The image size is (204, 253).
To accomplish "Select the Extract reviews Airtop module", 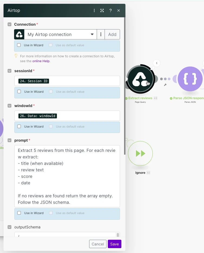I will tap(140, 79).
